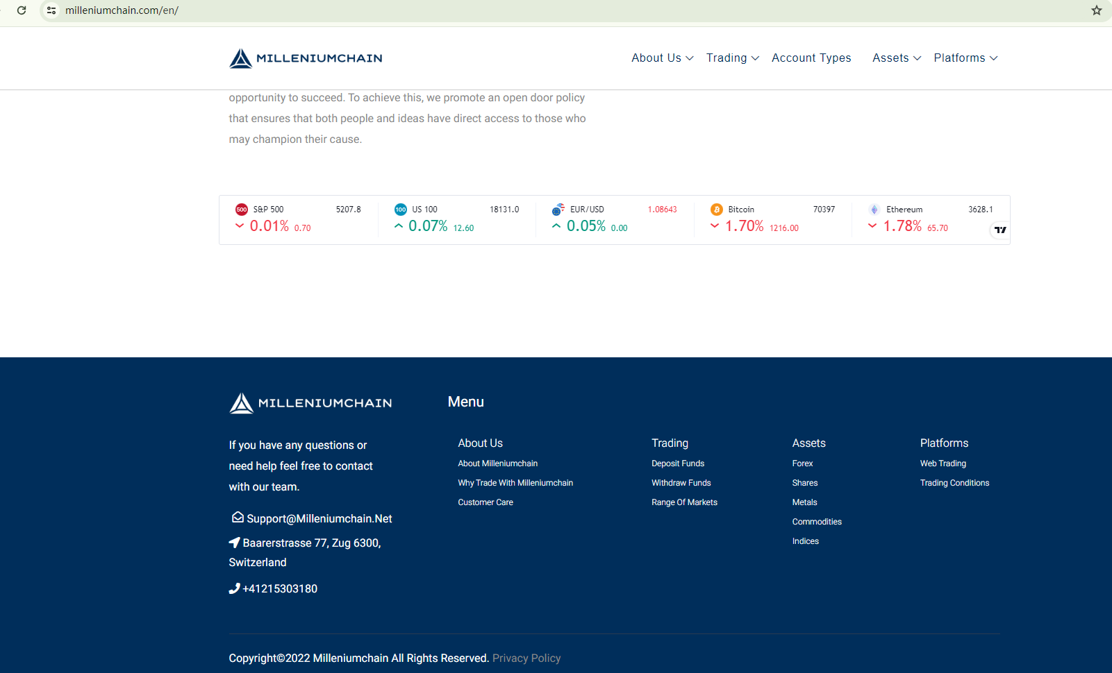
Task: Click the TradingView logo badge on ticker
Action: 999,230
